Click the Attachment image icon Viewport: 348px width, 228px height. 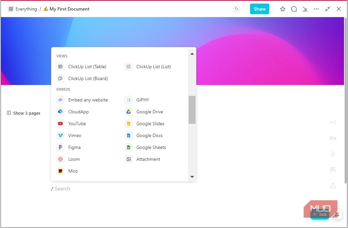[129, 159]
